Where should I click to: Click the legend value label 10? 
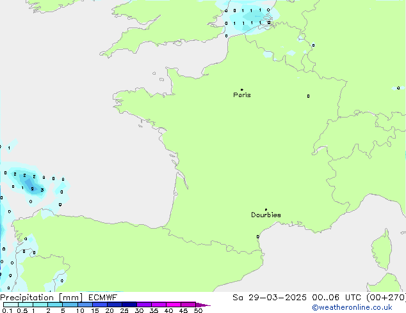click(x=80, y=310)
